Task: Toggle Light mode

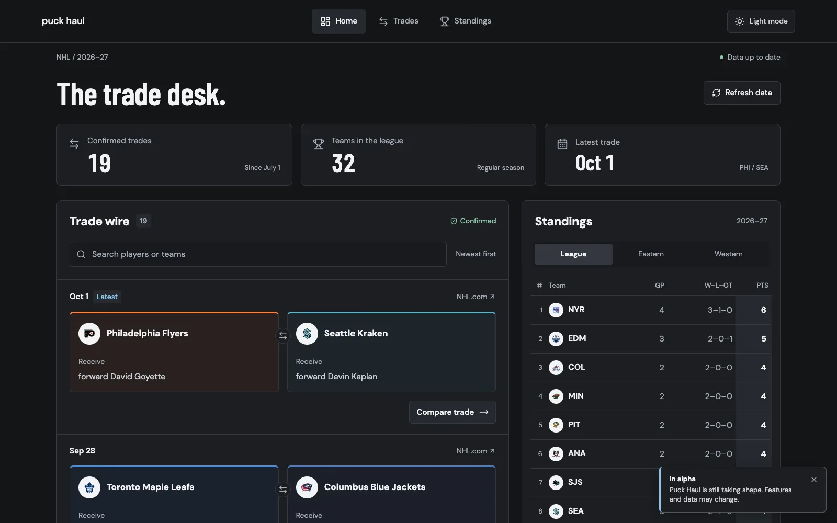Action: point(761,21)
